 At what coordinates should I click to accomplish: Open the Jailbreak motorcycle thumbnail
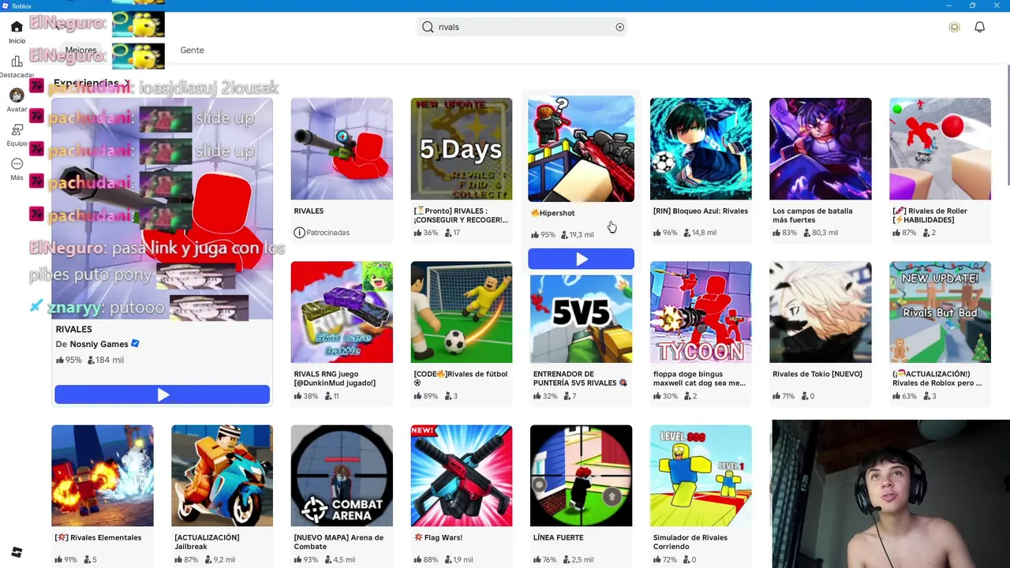pyautogui.click(x=222, y=476)
